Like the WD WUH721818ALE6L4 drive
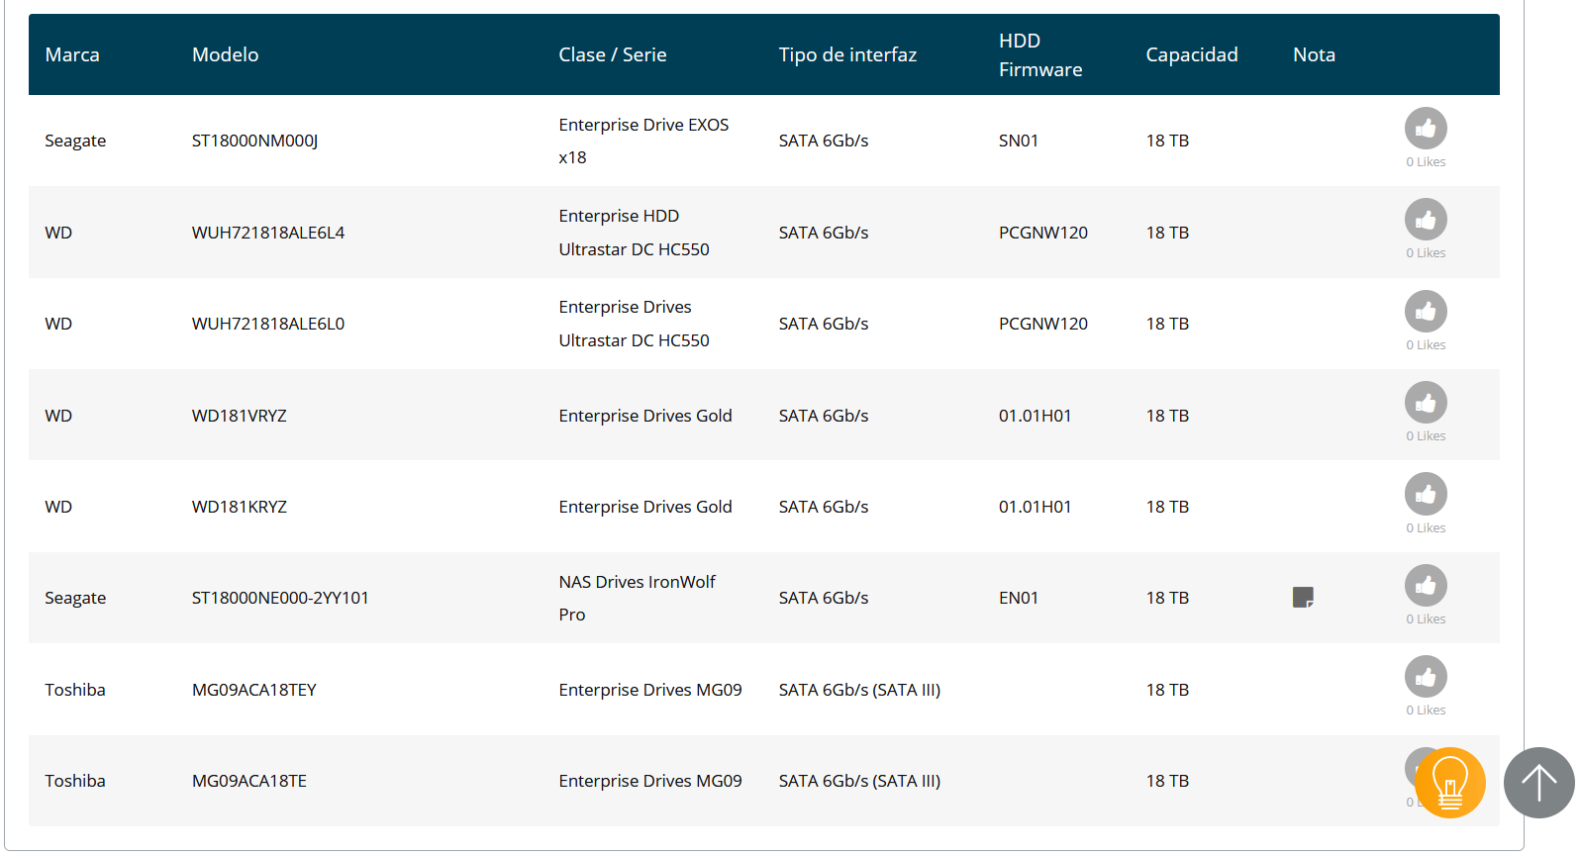 [x=1426, y=220]
